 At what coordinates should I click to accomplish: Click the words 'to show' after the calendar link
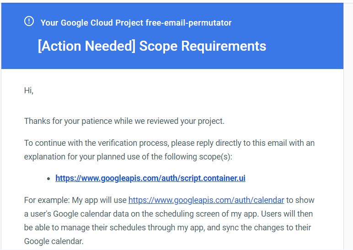click(300, 200)
